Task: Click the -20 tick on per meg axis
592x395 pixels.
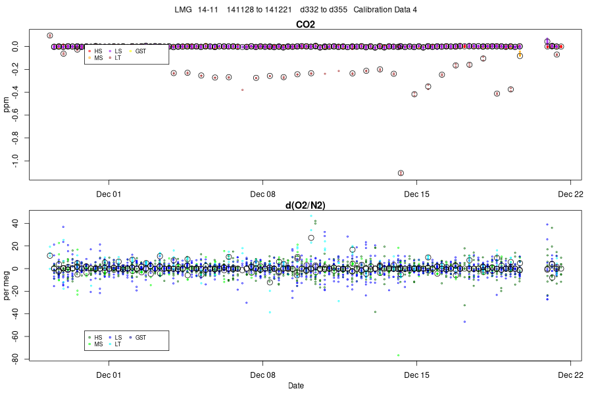Action: [16, 291]
